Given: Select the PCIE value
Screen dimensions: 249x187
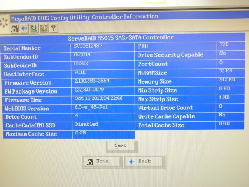Looking at the screenshot, I should click(80, 72).
